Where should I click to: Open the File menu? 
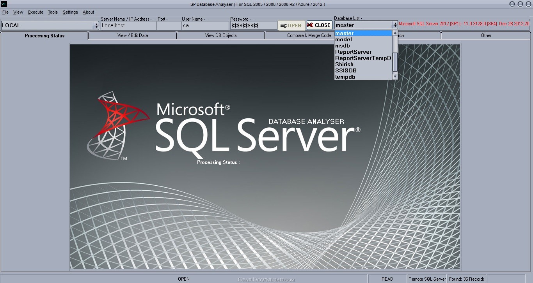click(5, 12)
